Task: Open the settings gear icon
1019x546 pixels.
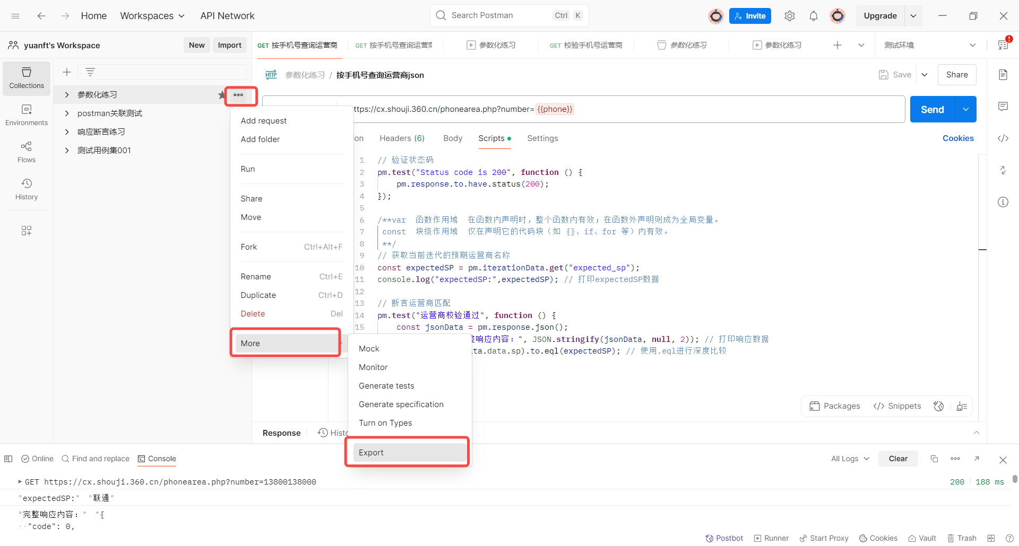Action: click(790, 16)
